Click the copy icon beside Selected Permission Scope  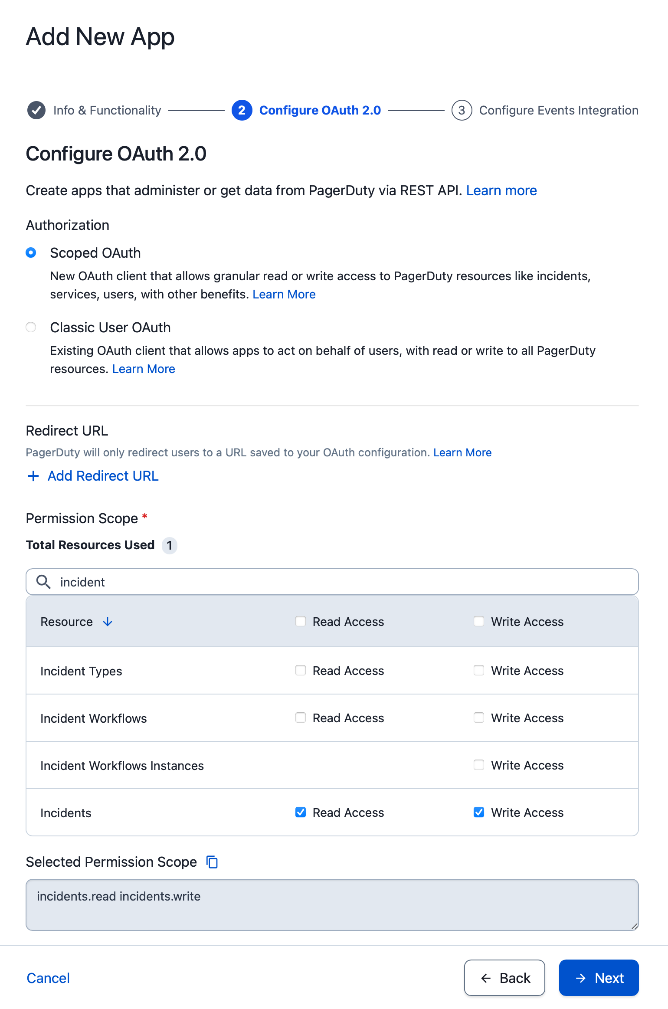[x=212, y=862]
